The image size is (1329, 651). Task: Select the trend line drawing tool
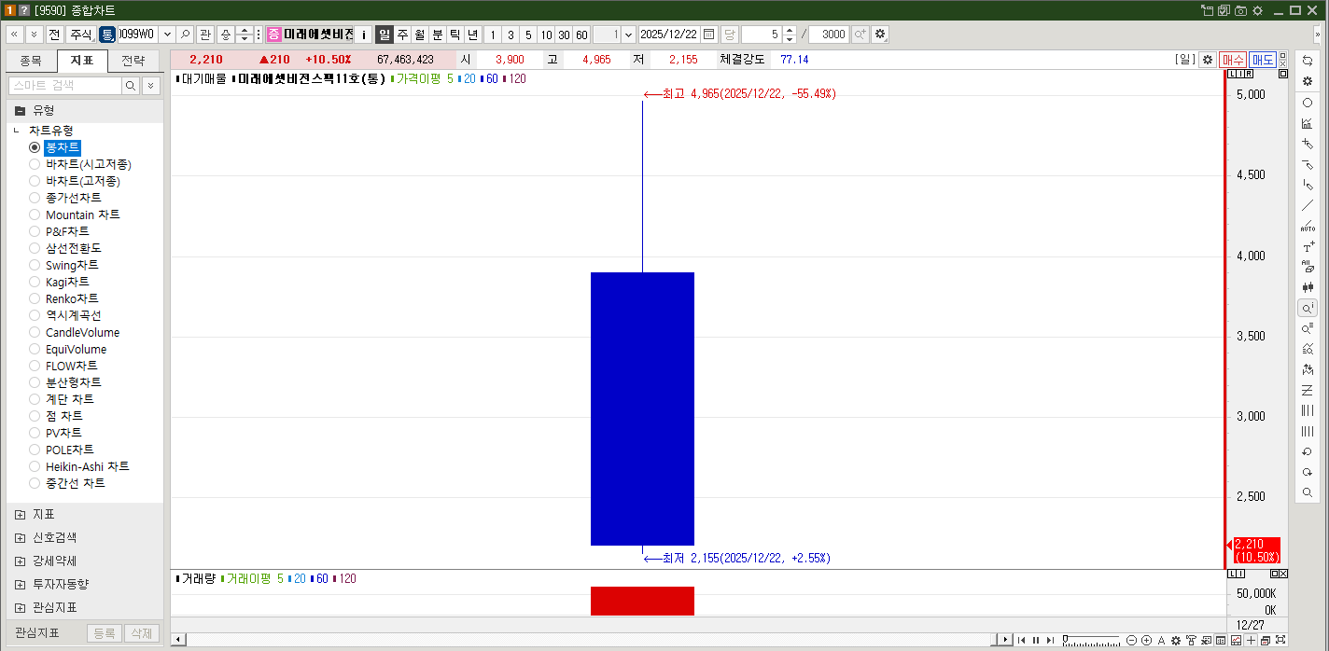click(x=1308, y=205)
